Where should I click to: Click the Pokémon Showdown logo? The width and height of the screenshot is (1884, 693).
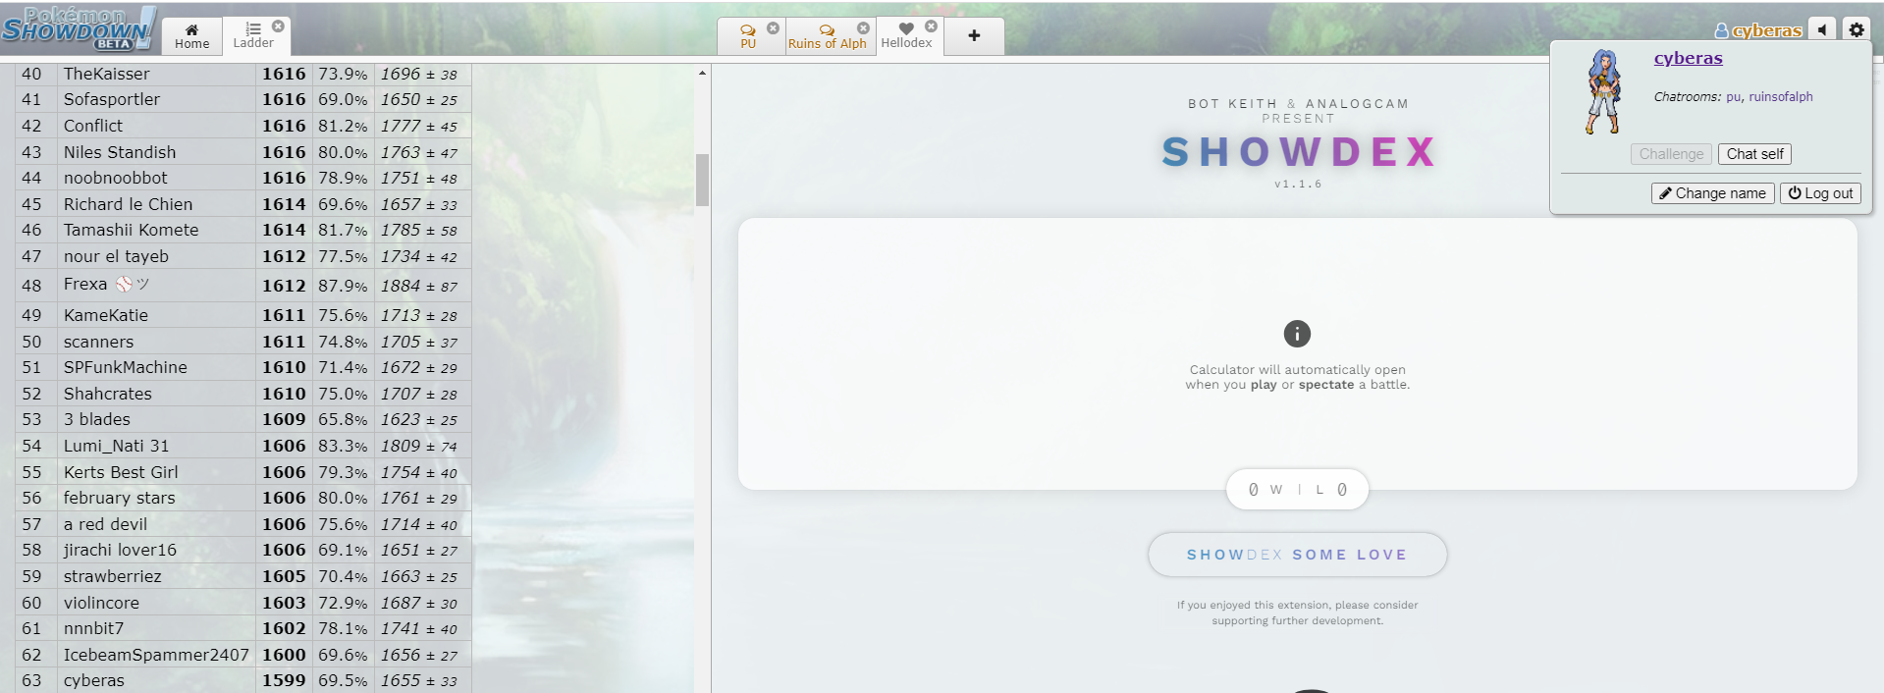(x=79, y=29)
